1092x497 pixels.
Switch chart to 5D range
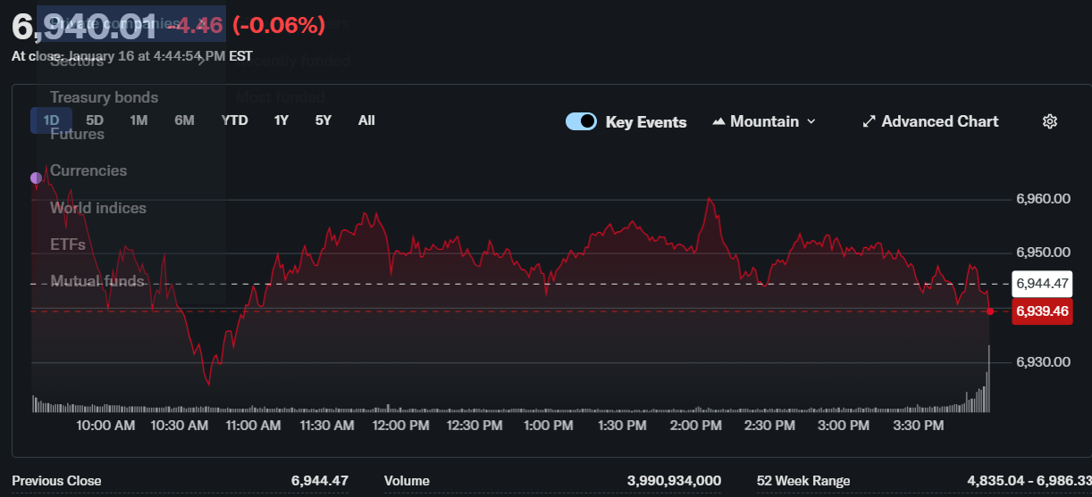point(95,120)
